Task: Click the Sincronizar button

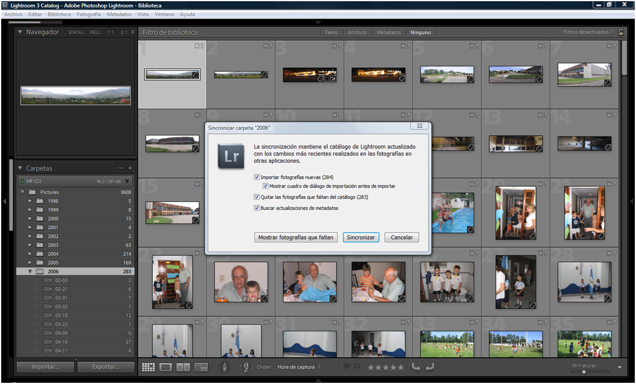Action: (x=361, y=237)
